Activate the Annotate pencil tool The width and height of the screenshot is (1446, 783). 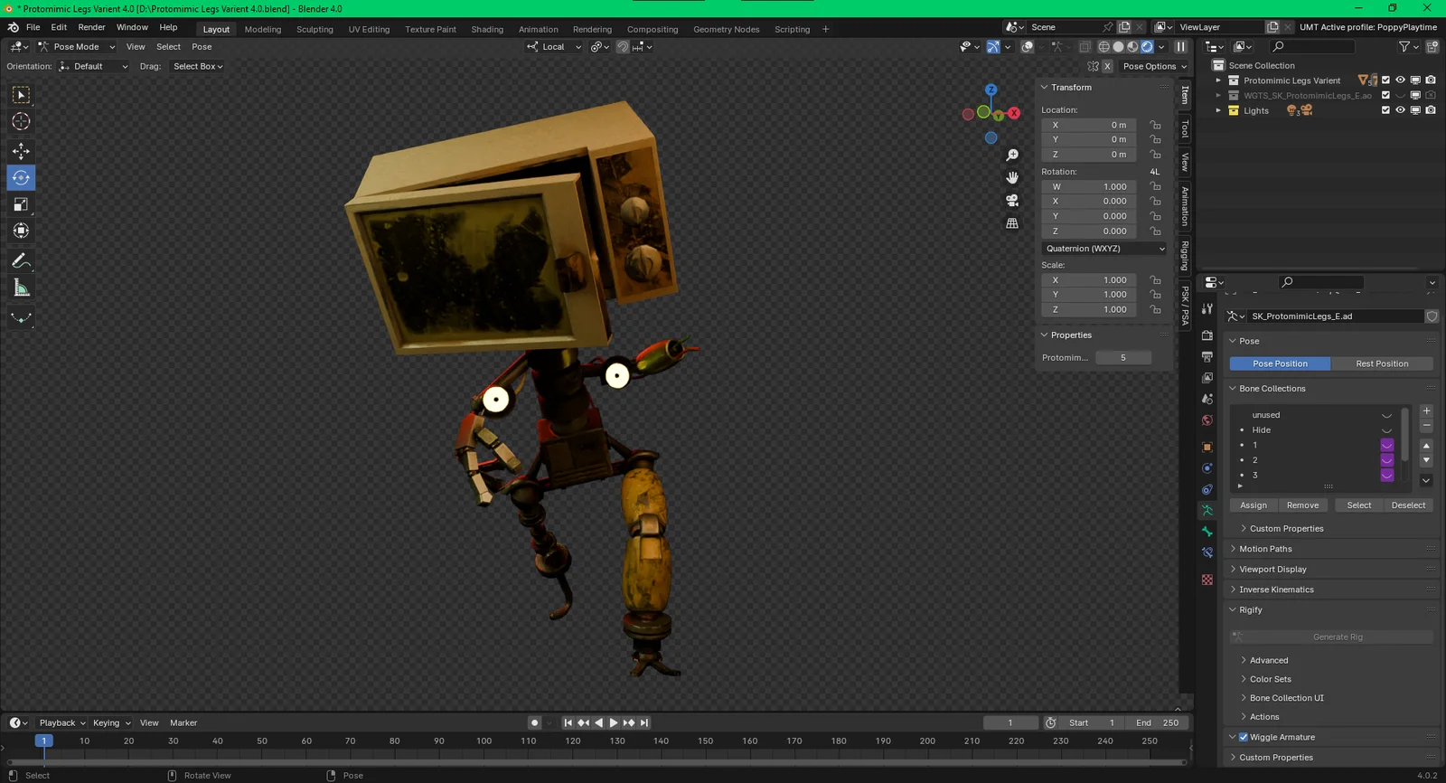21,261
